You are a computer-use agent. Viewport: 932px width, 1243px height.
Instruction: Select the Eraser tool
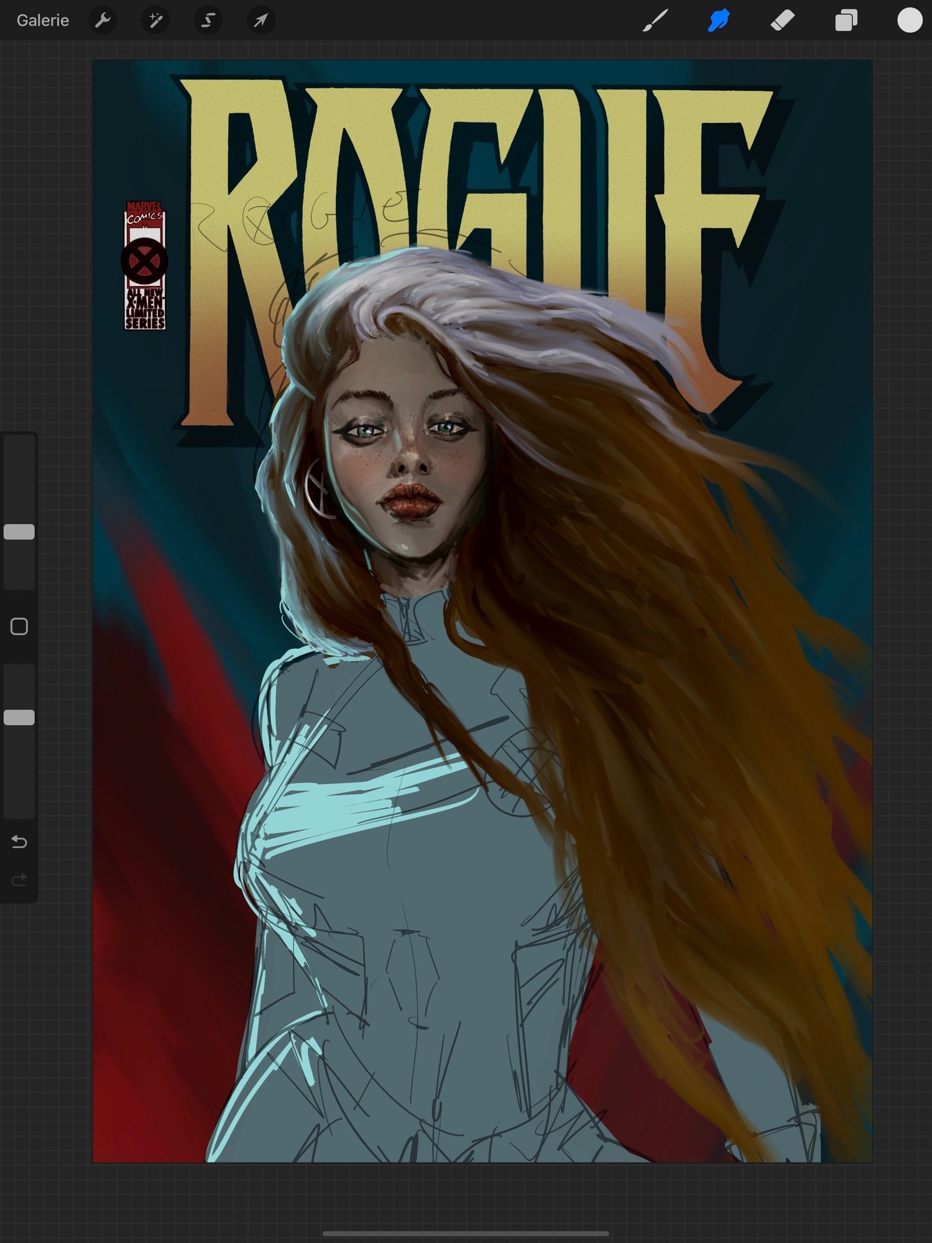click(x=782, y=21)
